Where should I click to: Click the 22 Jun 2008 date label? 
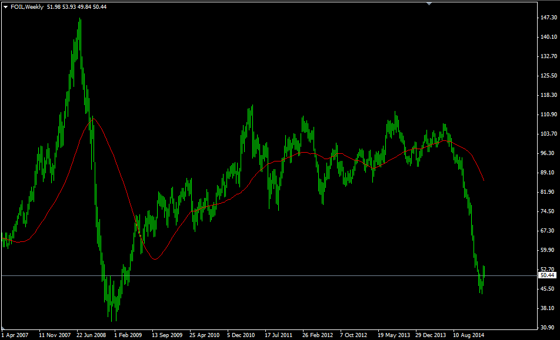point(91,335)
